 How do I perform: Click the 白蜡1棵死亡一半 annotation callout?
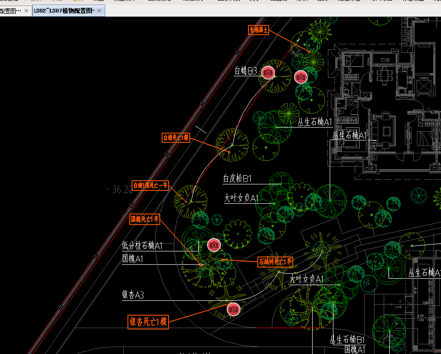click(x=151, y=186)
